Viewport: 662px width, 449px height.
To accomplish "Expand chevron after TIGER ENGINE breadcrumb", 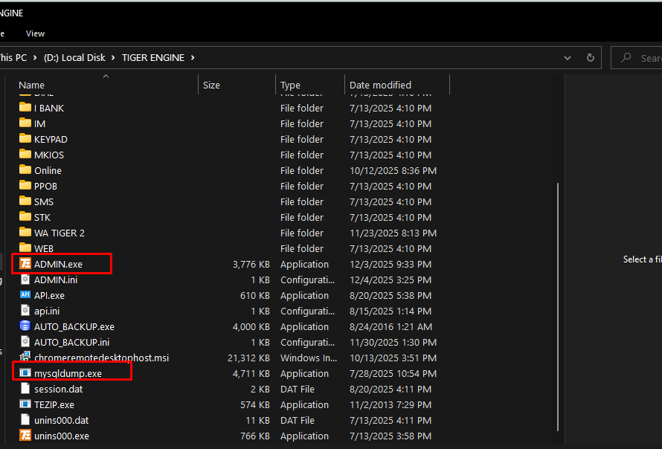I will [x=193, y=58].
